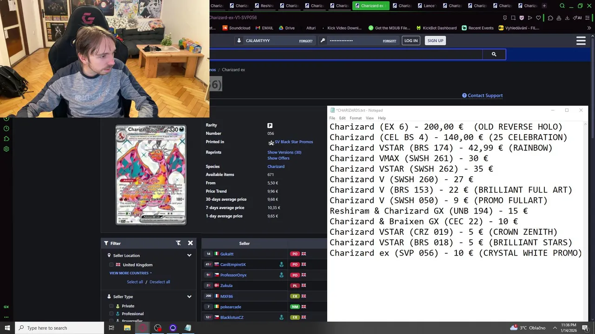Open the Edit menu in Notepad
595x334 pixels.
342,118
